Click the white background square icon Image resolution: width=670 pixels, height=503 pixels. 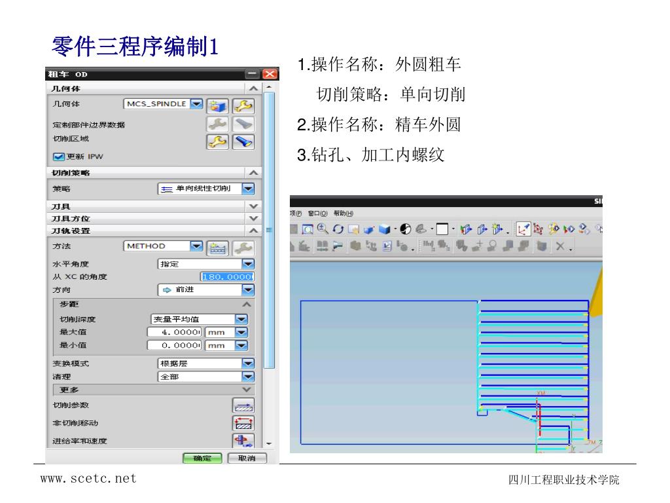[442, 229]
